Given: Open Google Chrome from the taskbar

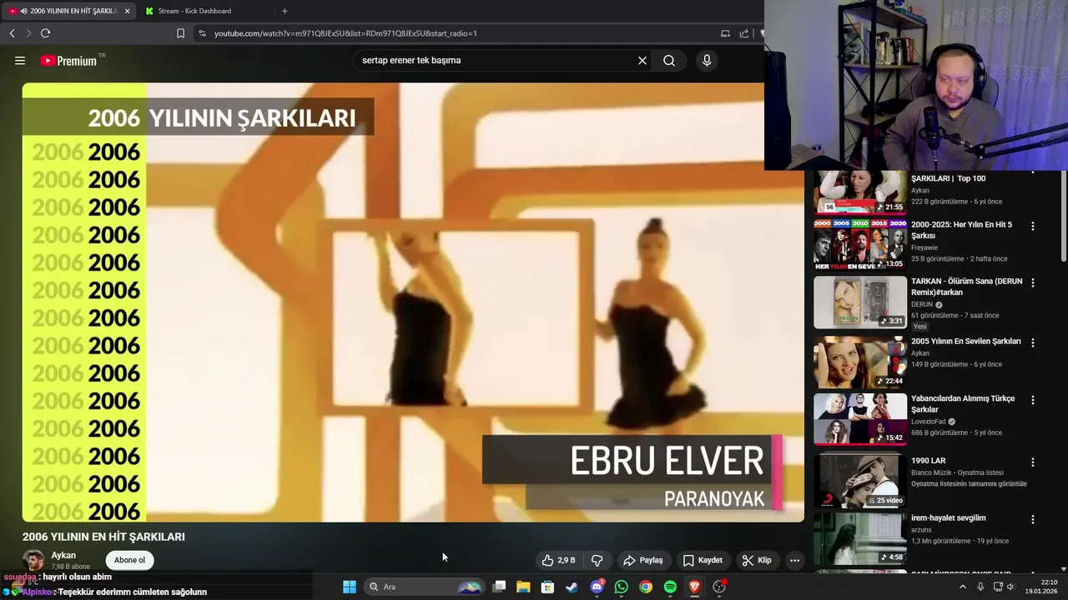Looking at the screenshot, I should coord(646,587).
